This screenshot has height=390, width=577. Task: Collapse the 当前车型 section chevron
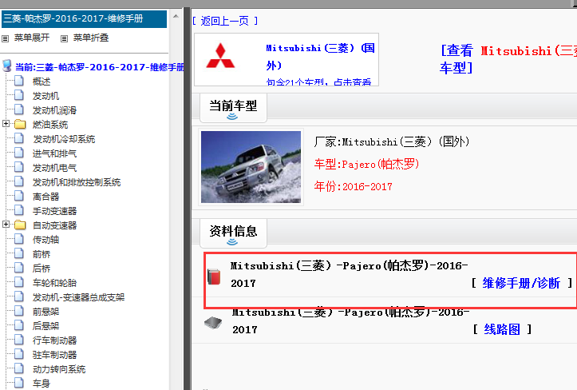pyautogui.click(x=231, y=117)
